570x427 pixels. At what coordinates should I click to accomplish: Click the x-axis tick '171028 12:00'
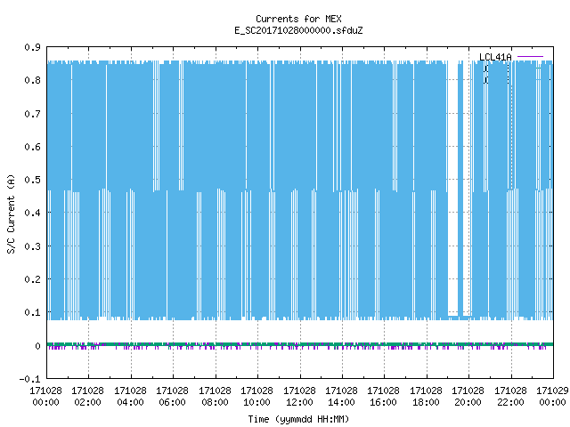(x=299, y=397)
